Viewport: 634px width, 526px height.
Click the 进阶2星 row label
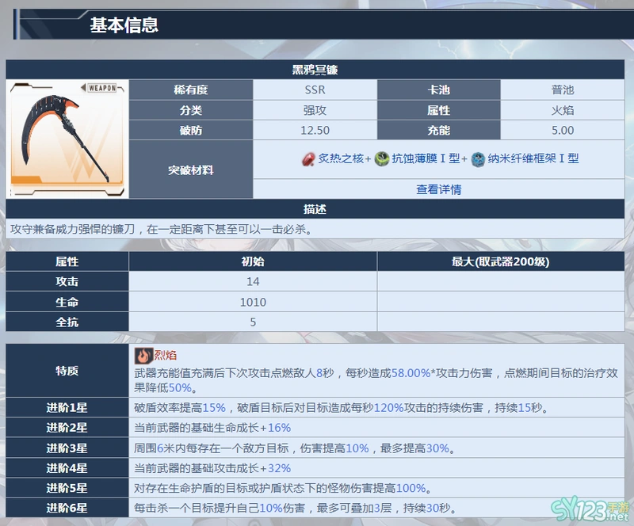(x=67, y=428)
